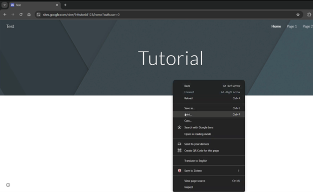Click the Google Lens icon in menu
313x192 pixels.
(x=180, y=127)
